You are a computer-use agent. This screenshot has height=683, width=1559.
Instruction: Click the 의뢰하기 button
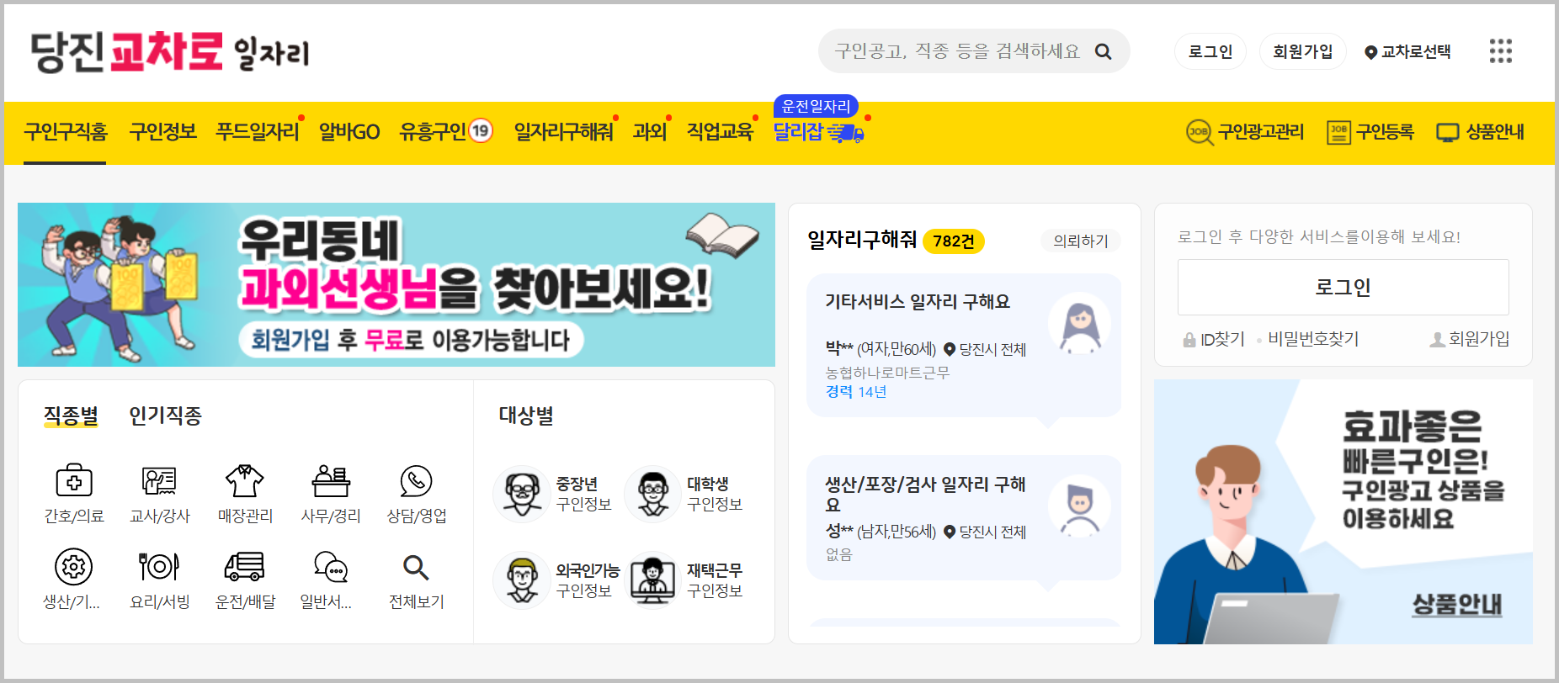point(1081,241)
